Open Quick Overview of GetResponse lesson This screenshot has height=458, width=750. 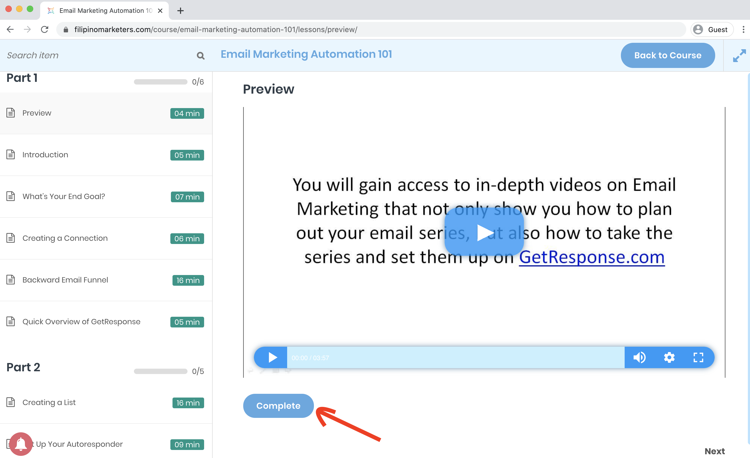click(106, 322)
